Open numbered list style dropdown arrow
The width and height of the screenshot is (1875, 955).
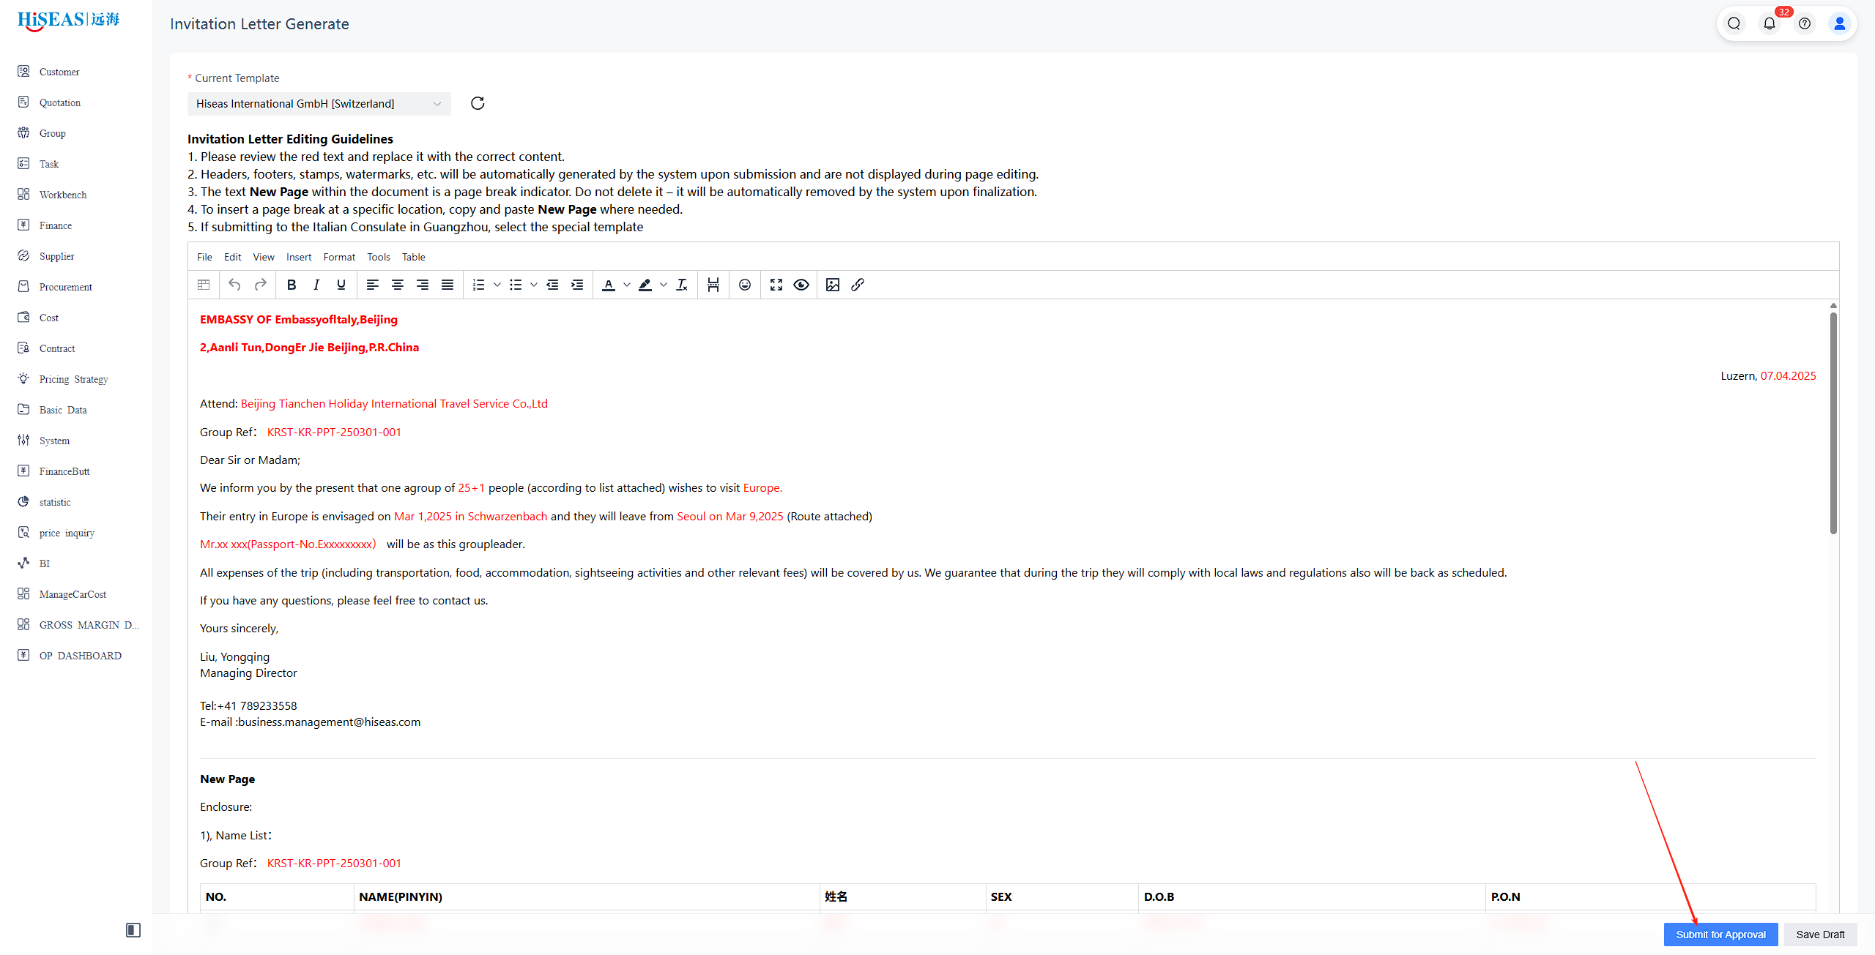coord(497,285)
